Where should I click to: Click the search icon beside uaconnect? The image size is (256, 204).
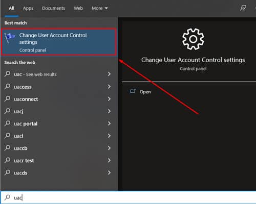tap(7, 99)
